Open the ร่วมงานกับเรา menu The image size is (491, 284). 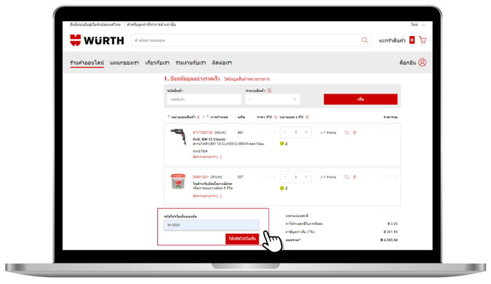(190, 63)
